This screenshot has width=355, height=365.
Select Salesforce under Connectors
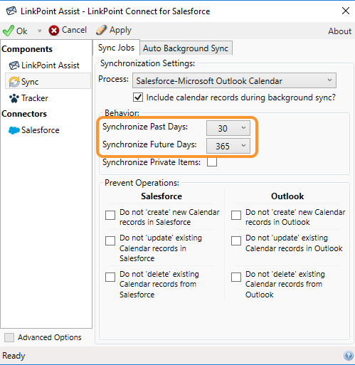(41, 130)
